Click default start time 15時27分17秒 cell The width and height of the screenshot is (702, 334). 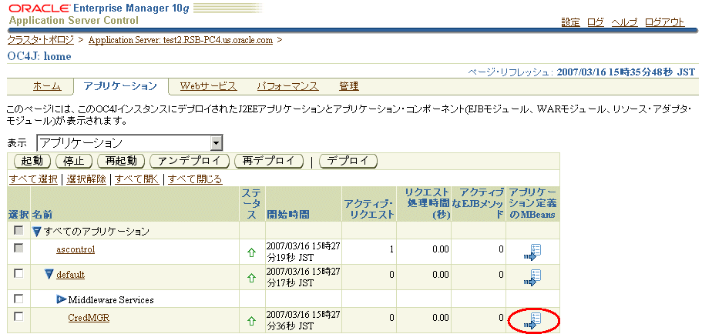click(x=303, y=277)
